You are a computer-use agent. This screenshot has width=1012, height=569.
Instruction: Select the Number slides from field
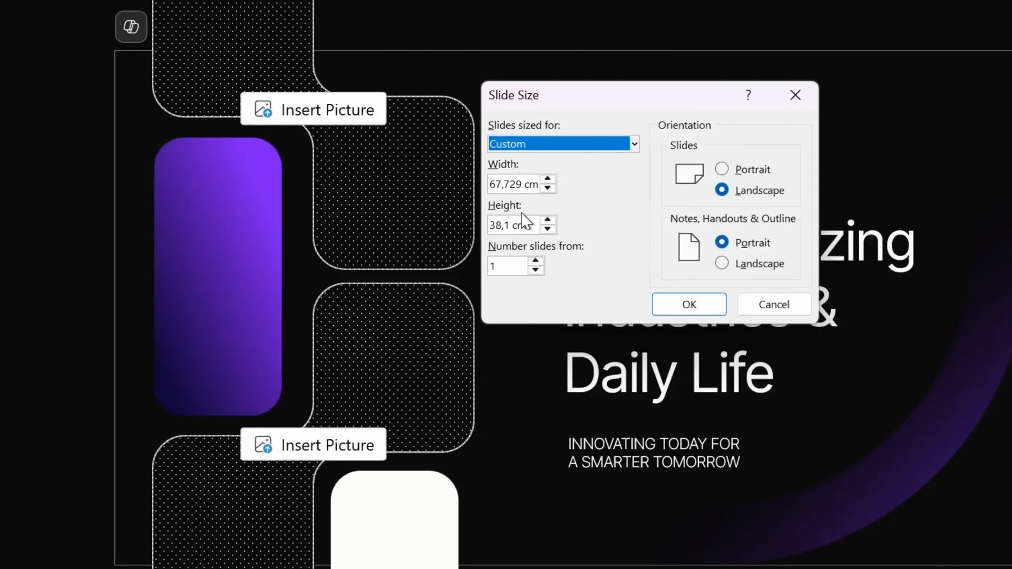506,266
